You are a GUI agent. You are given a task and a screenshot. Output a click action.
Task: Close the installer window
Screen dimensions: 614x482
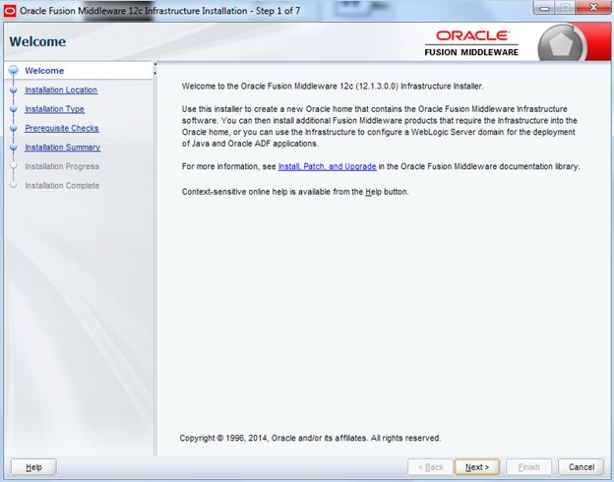593,8
